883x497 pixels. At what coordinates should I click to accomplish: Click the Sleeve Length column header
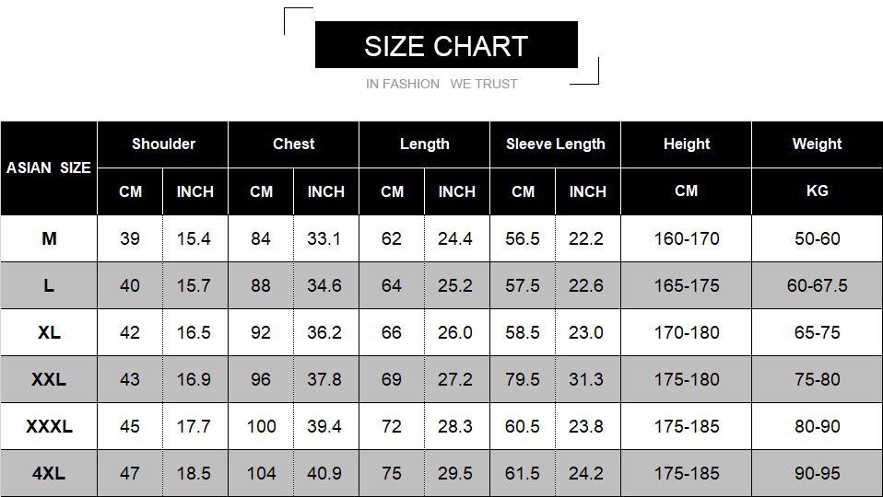coord(556,144)
